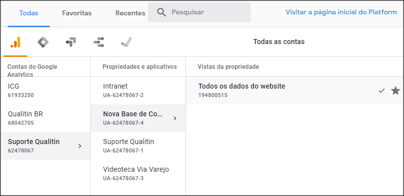Click the Pesquisar search field
404x196 pixels.
[x=199, y=12]
